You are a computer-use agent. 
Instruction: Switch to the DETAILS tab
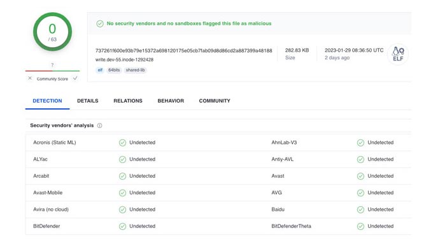click(87, 101)
